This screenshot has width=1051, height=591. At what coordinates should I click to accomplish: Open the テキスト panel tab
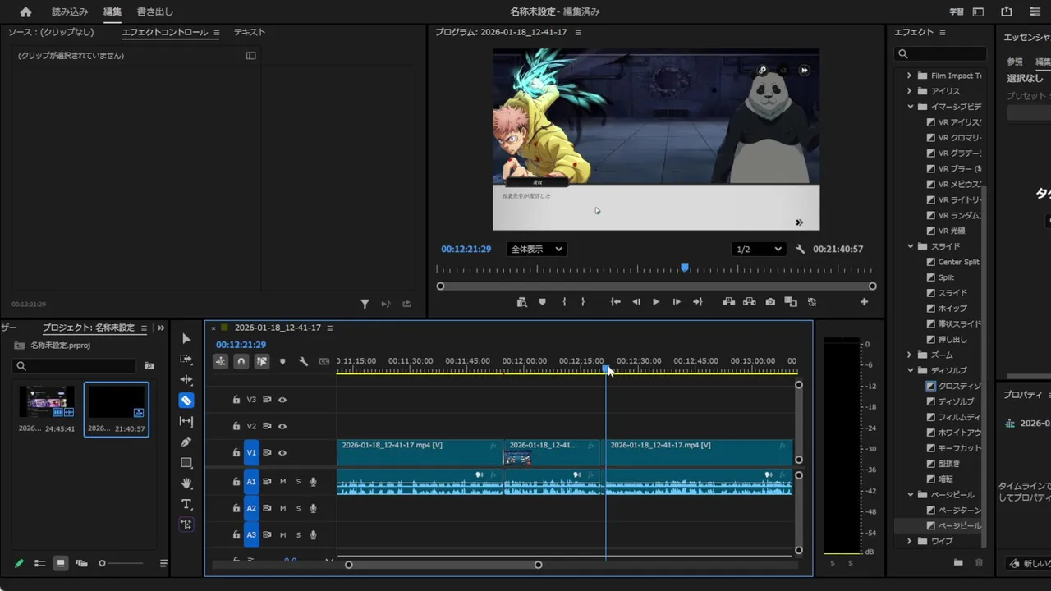tap(250, 32)
